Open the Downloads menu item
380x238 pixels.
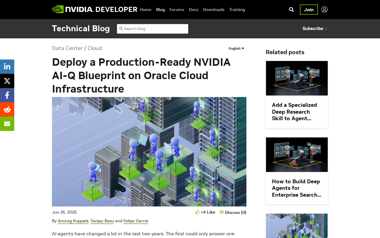point(214,10)
